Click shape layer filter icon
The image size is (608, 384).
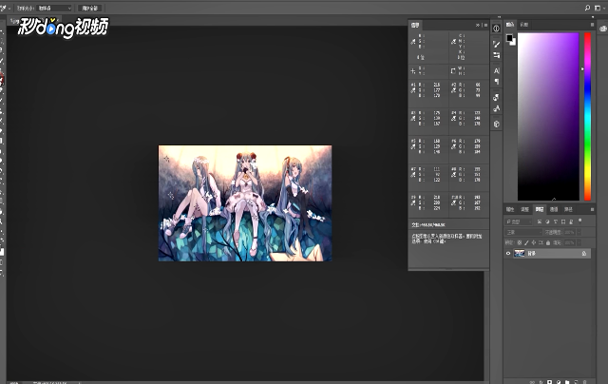tap(563, 221)
